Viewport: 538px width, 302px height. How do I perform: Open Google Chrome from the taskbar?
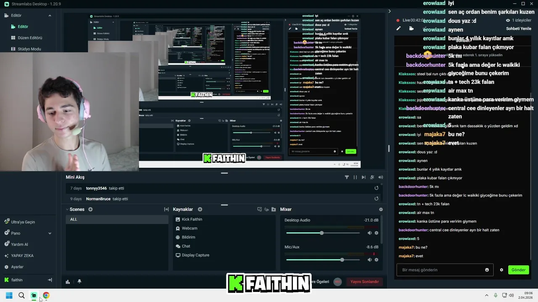pos(46,295)
